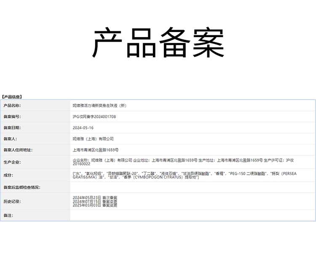Click history entry 2025年03月03日 备案变更
This screenshot has height=273, width=316.
pos(95,205)
